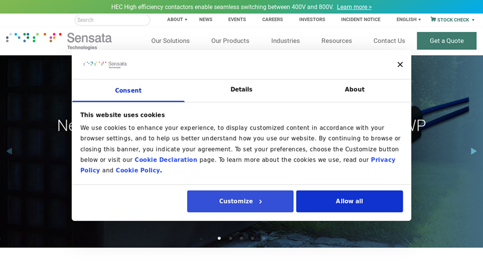Select the first carousel indicator dot
The image size is (483, 271).
219,238
